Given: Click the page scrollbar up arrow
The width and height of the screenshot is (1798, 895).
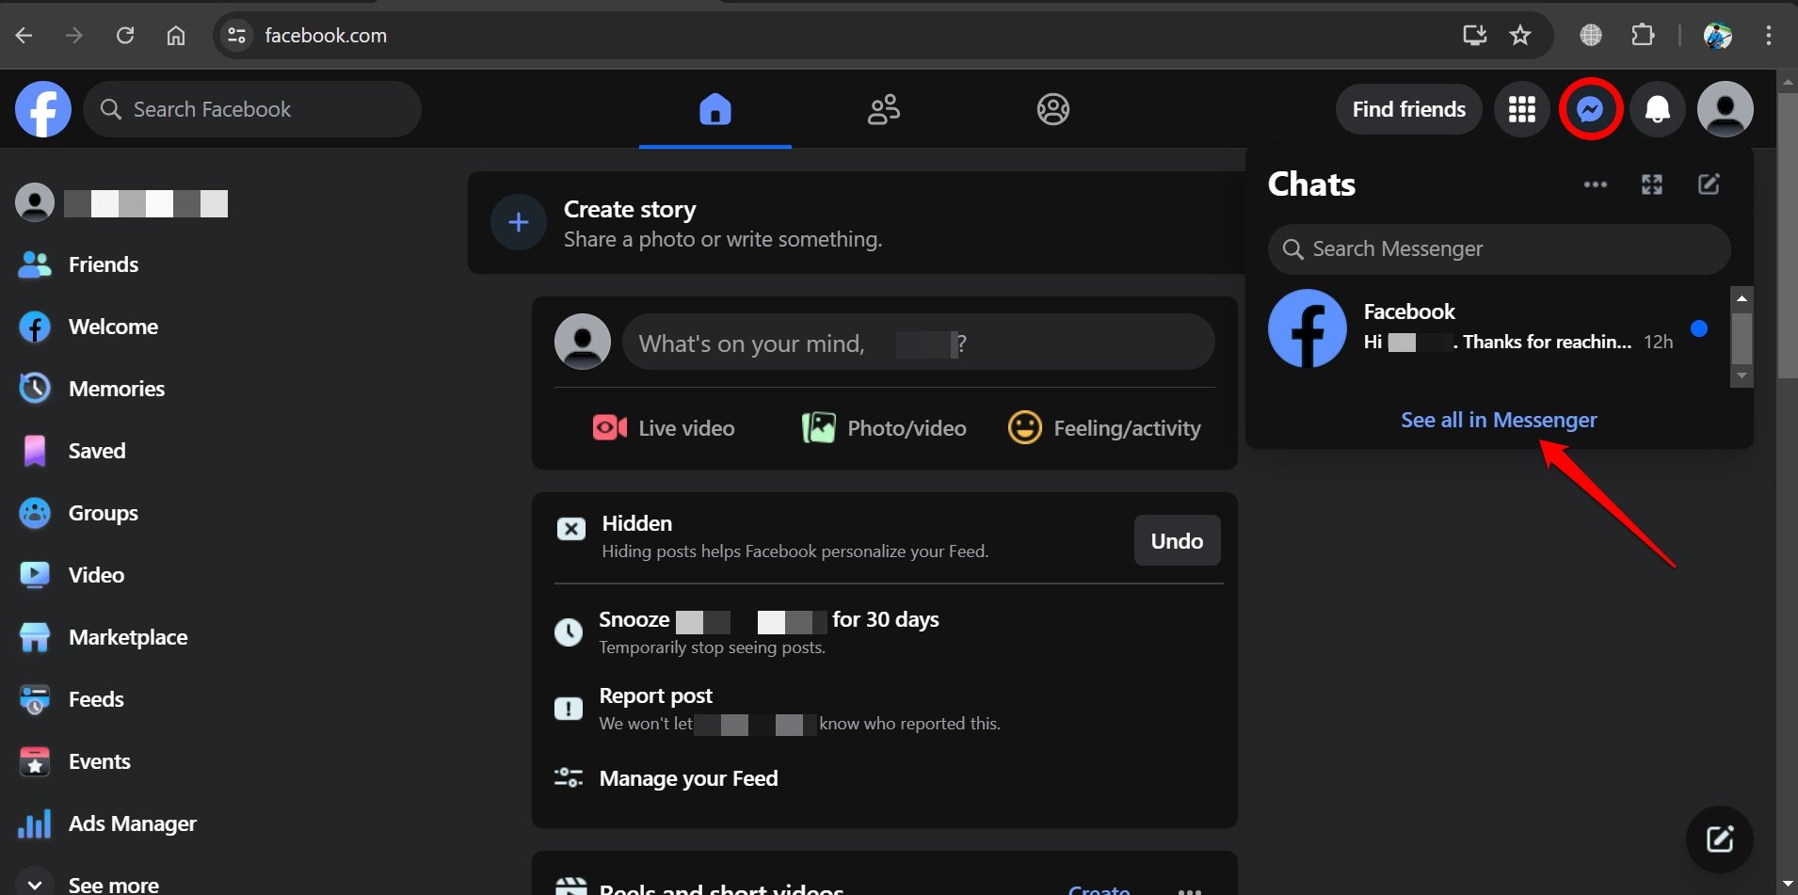Looking at the screenshot, I should (1788, 81).
